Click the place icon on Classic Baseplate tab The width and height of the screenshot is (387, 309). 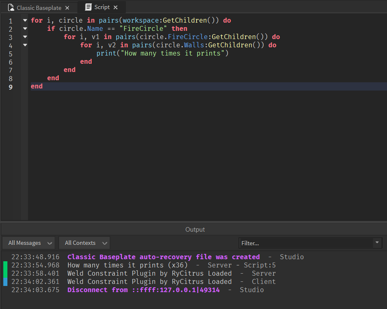pos(11,7)
